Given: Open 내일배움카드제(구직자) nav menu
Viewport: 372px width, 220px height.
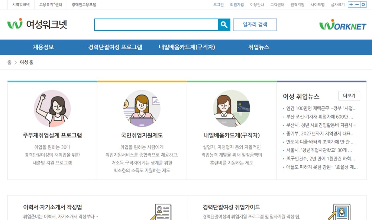Looking at the screenshot, I should (187, 47).
